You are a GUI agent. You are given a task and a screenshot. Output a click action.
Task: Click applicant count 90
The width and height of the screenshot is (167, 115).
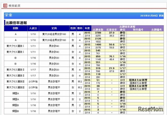click(98, 89)
